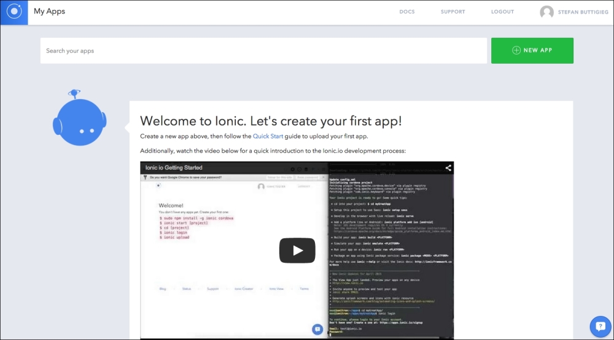This screenshot has height=340, width=614.
Task: Focus the Search your apps field
Action: (263, 51)
